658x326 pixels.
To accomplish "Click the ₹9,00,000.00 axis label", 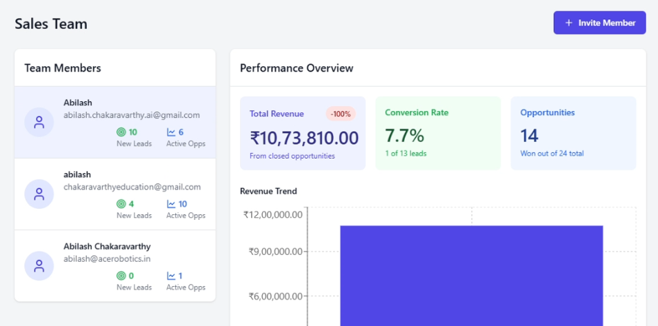I will 275,252.
